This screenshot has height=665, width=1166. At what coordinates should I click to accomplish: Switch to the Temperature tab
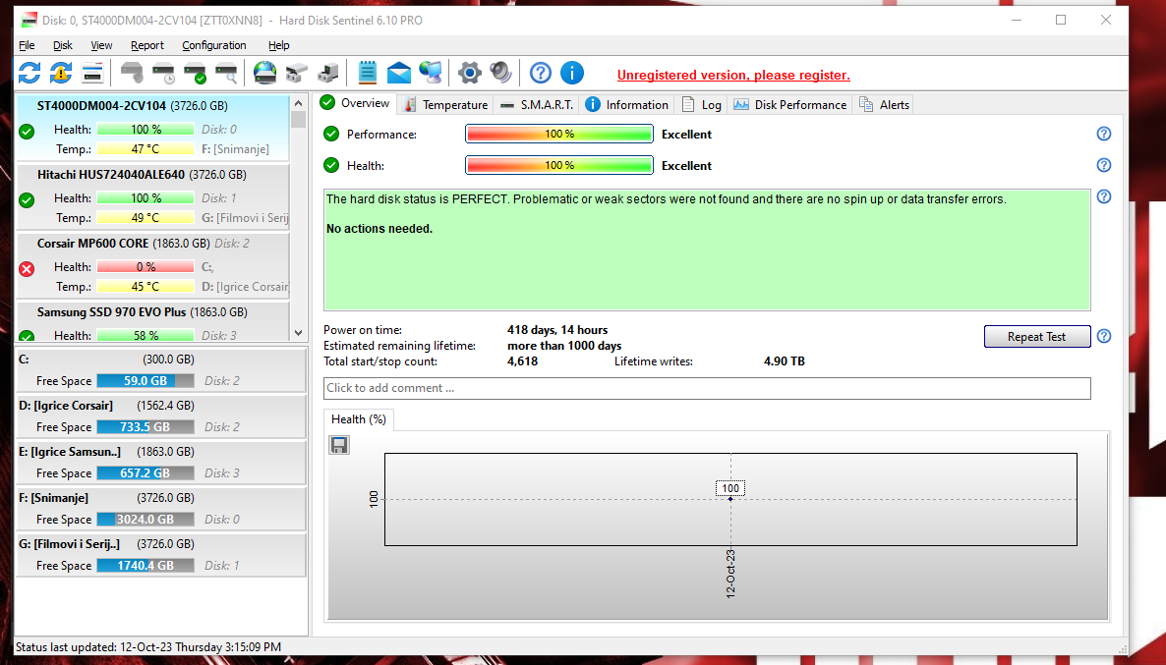(x=444, y=105)
